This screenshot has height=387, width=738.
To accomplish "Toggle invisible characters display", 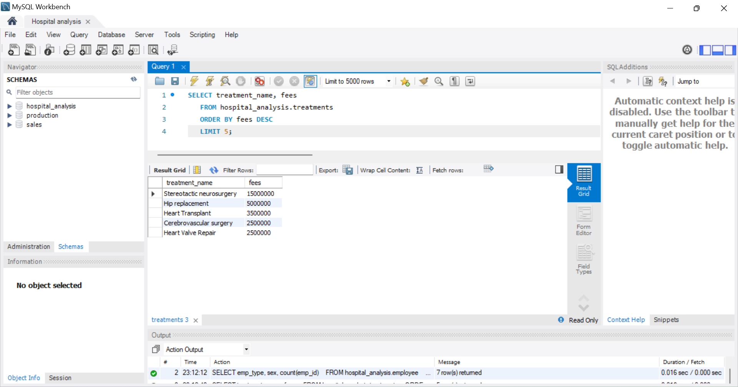I will (x=454, y=81).
